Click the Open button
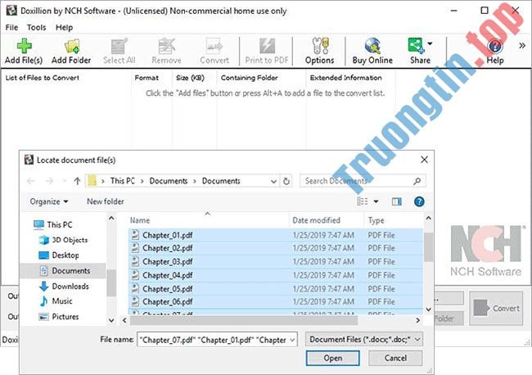This screenshot has height=375, width=532. tap(333, 359)
